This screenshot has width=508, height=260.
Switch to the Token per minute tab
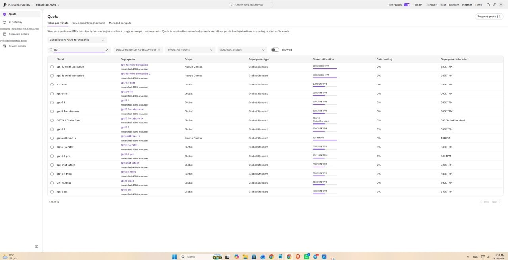[x=58, y=23]
